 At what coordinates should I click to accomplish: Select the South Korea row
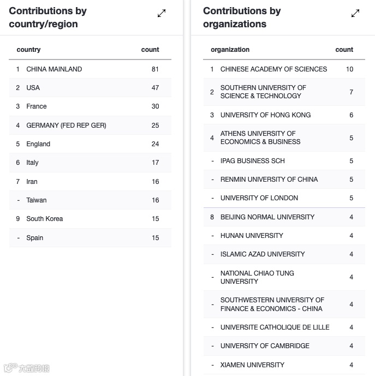[x=45, y=219]
